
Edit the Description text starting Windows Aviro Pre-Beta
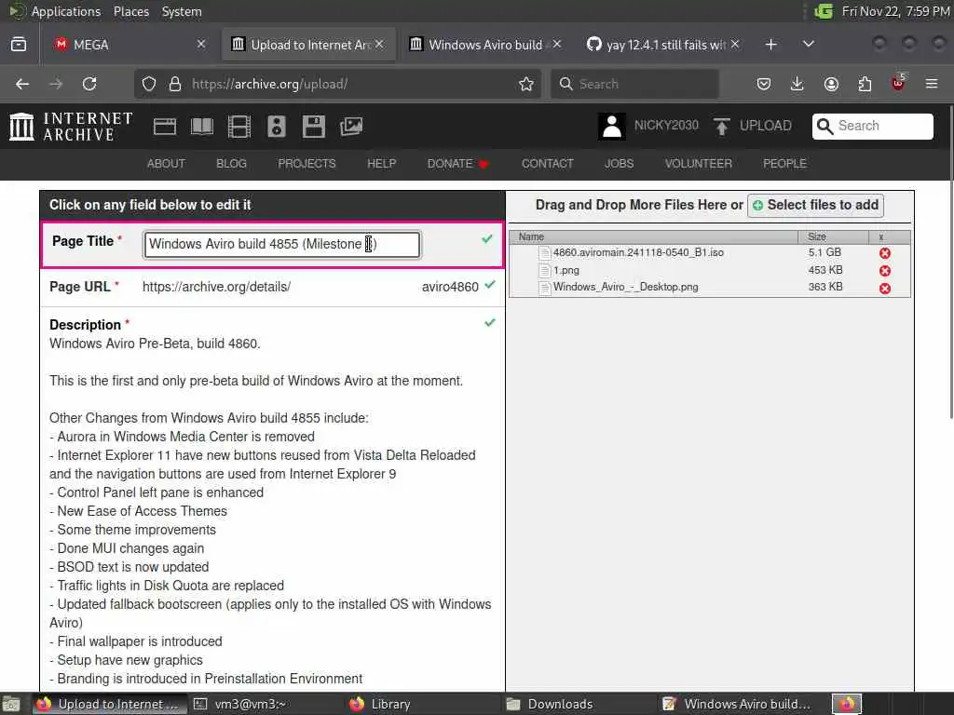(x=155, y=344)
